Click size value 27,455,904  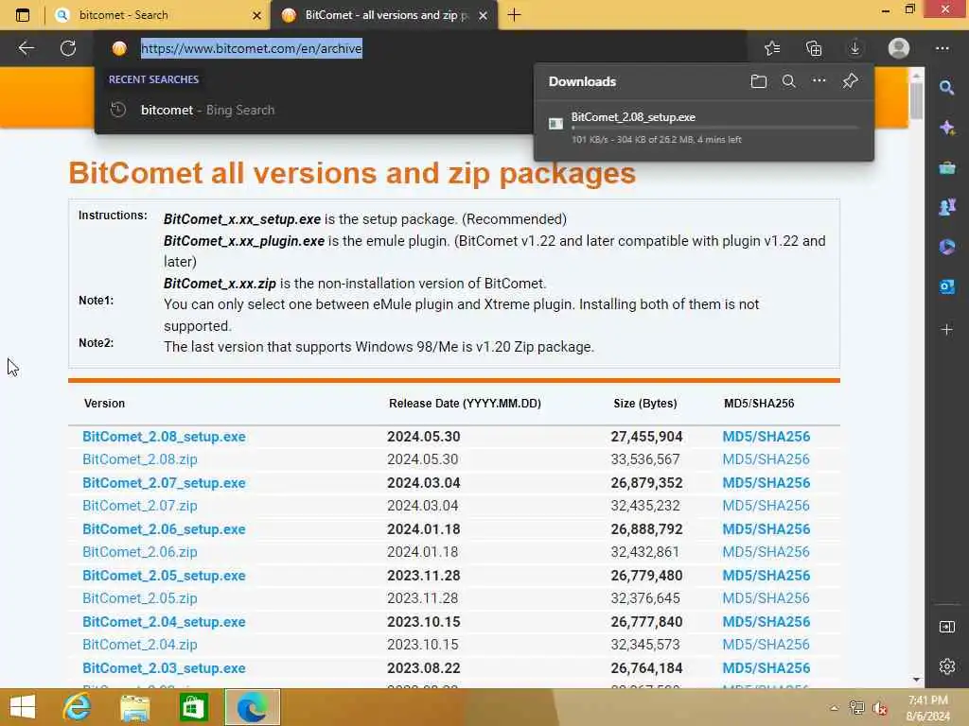click(x=646, y=437)
